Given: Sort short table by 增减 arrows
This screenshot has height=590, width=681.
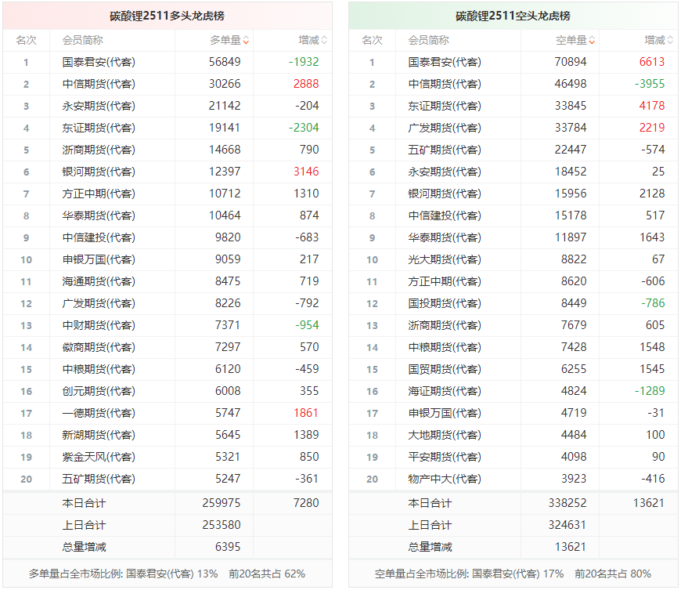Looking at the screenshot, I should tap(670, 41).
